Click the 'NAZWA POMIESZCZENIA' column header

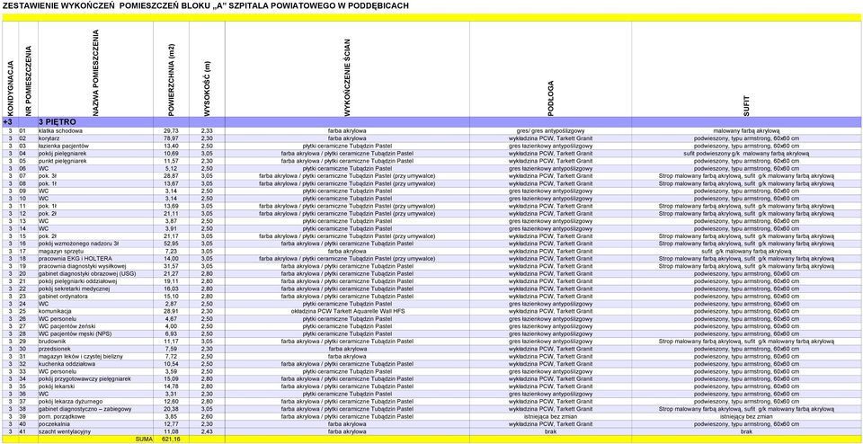95,71
